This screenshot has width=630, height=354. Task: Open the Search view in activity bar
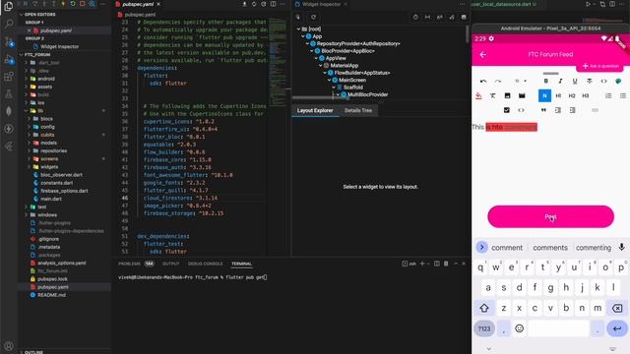9,24
